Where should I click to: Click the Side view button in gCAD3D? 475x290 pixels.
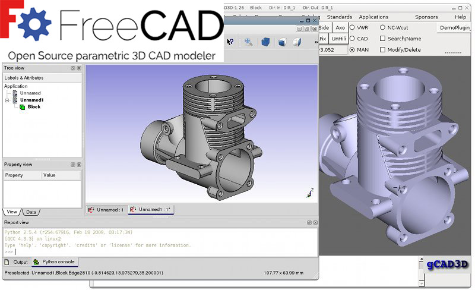pos(324,27)
